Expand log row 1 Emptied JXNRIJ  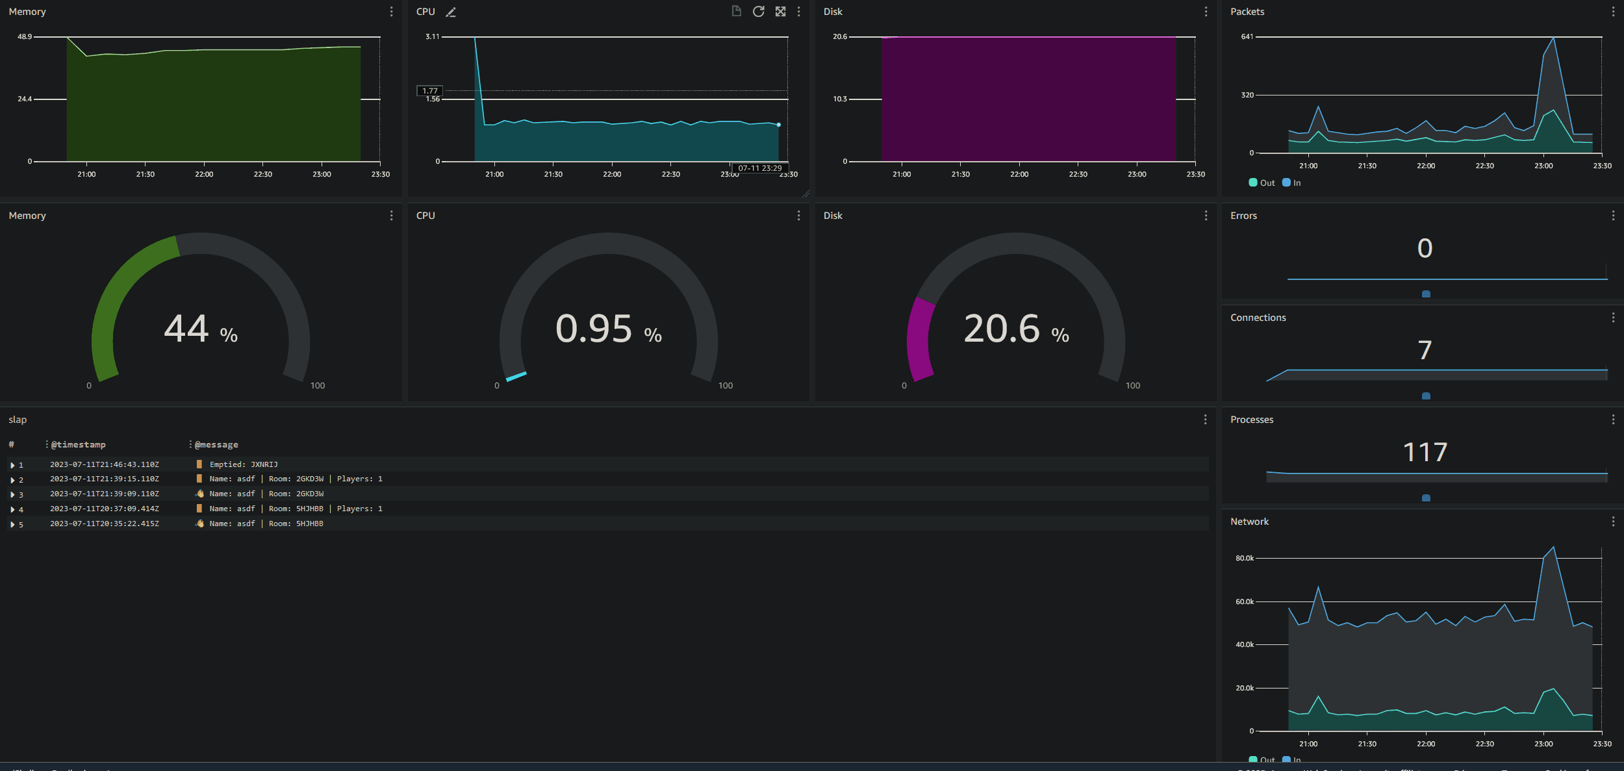pos(12,465)
